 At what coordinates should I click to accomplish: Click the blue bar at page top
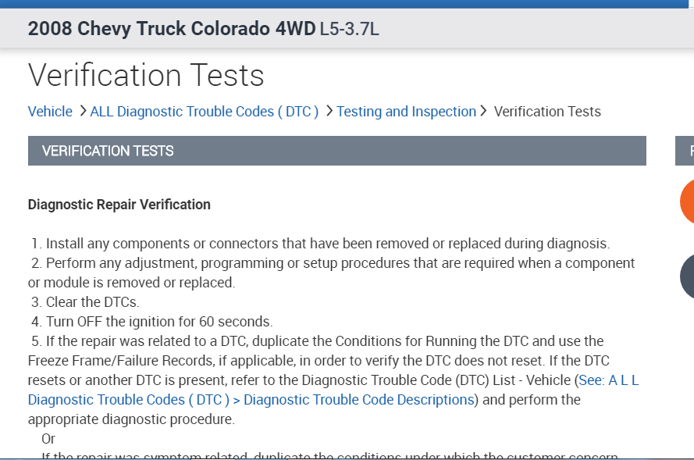click(x=347, y=4)
